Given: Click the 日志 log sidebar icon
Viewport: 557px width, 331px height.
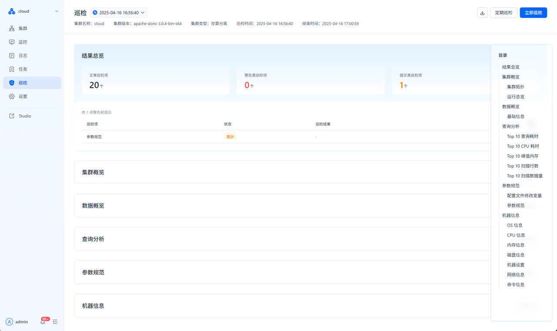Looking at the screenshot, I should point(12,56).
